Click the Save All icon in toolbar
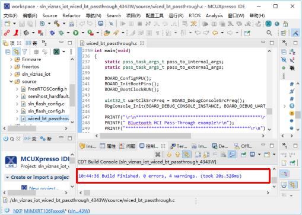302x215 pixels. coord(30,24)
